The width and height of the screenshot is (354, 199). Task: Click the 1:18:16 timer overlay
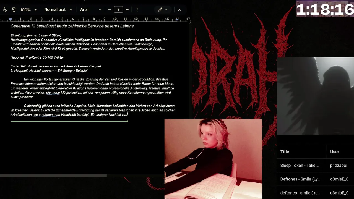tap(325, 9)
